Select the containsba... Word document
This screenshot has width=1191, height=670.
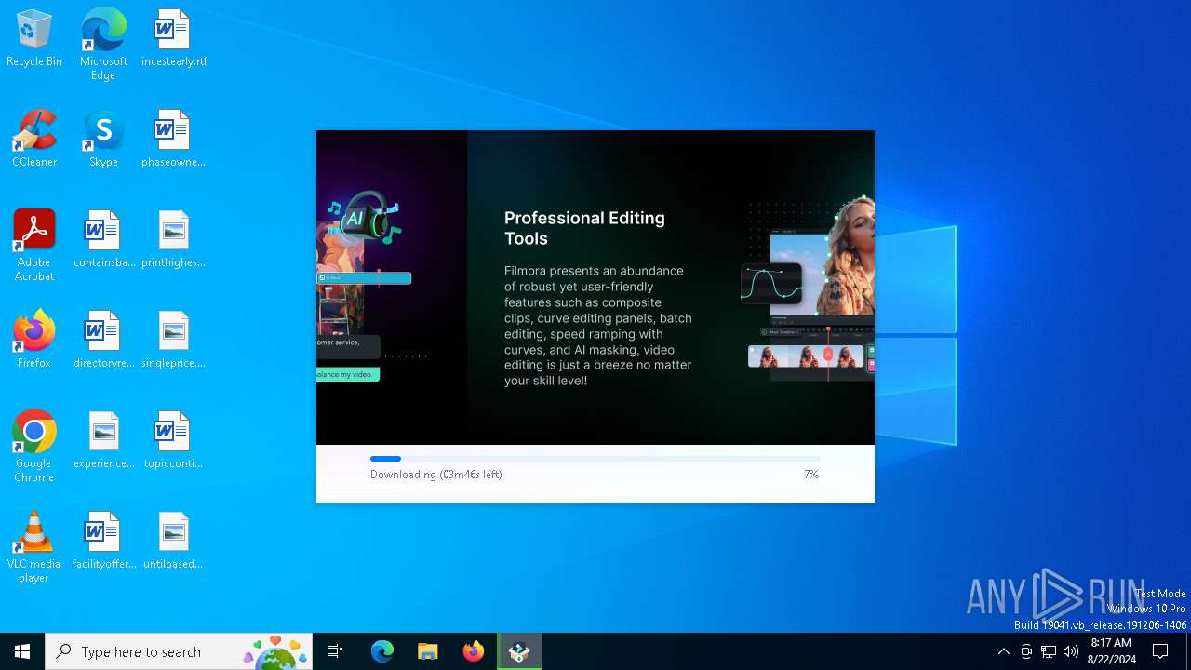(104, 240)
